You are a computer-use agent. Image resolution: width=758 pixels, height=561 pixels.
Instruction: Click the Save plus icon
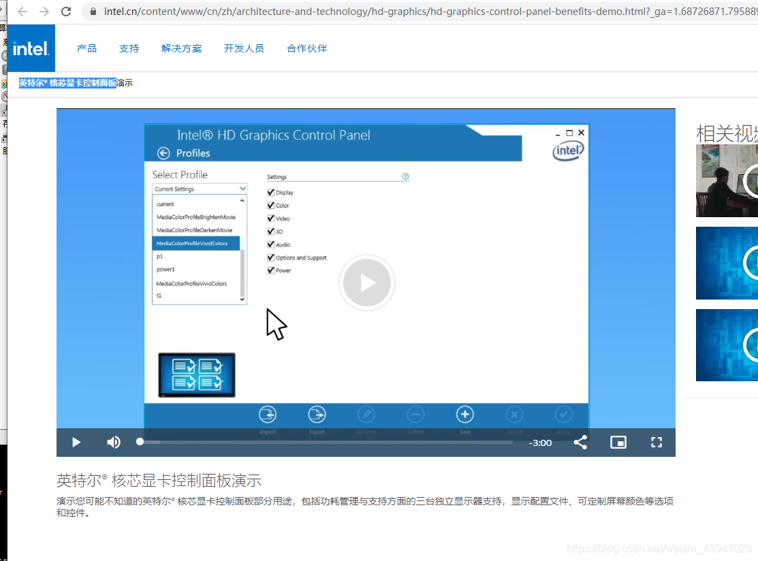tap(465, 415)
